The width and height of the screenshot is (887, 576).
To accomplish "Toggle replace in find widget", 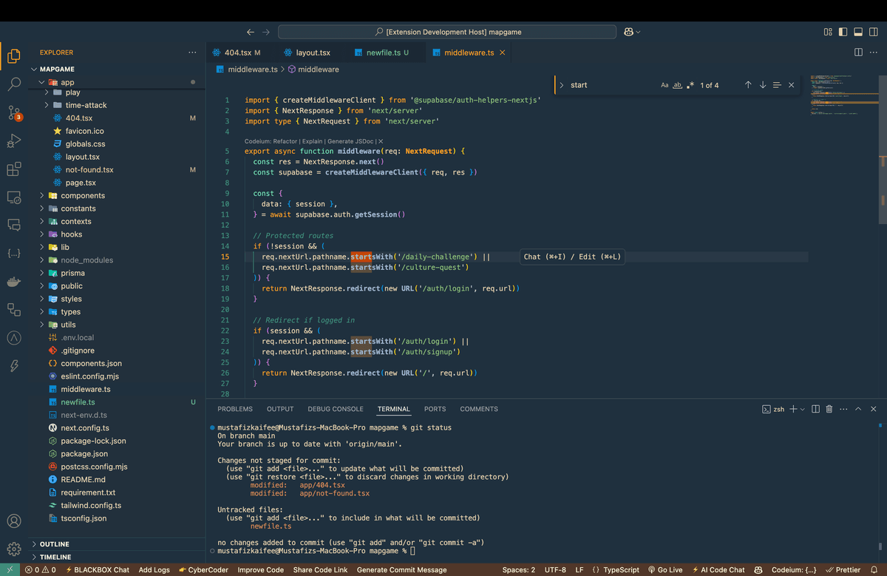I will (562, 85).
